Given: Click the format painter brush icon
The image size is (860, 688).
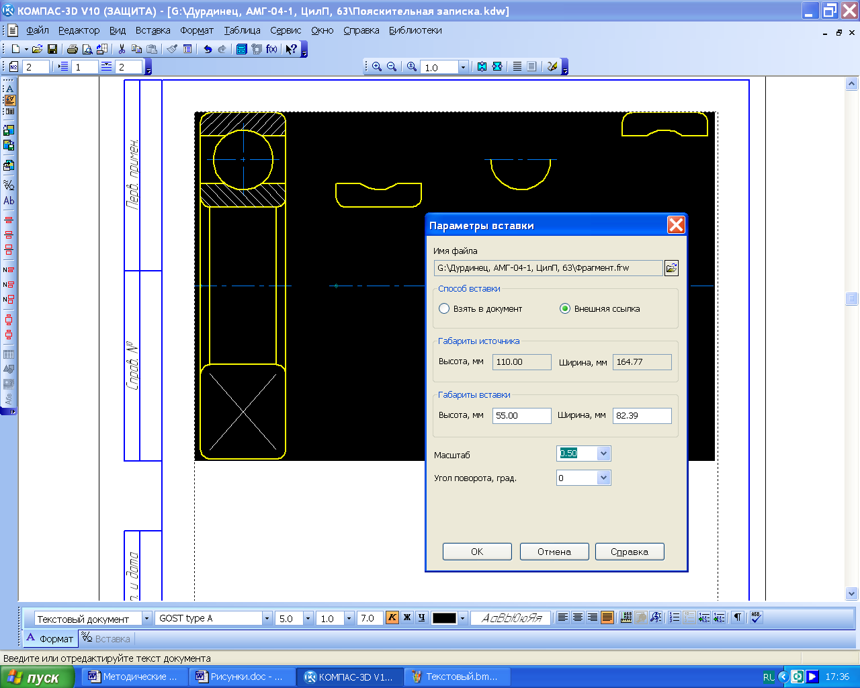Looking at the screenshot, I should click(x=172, y=49).
